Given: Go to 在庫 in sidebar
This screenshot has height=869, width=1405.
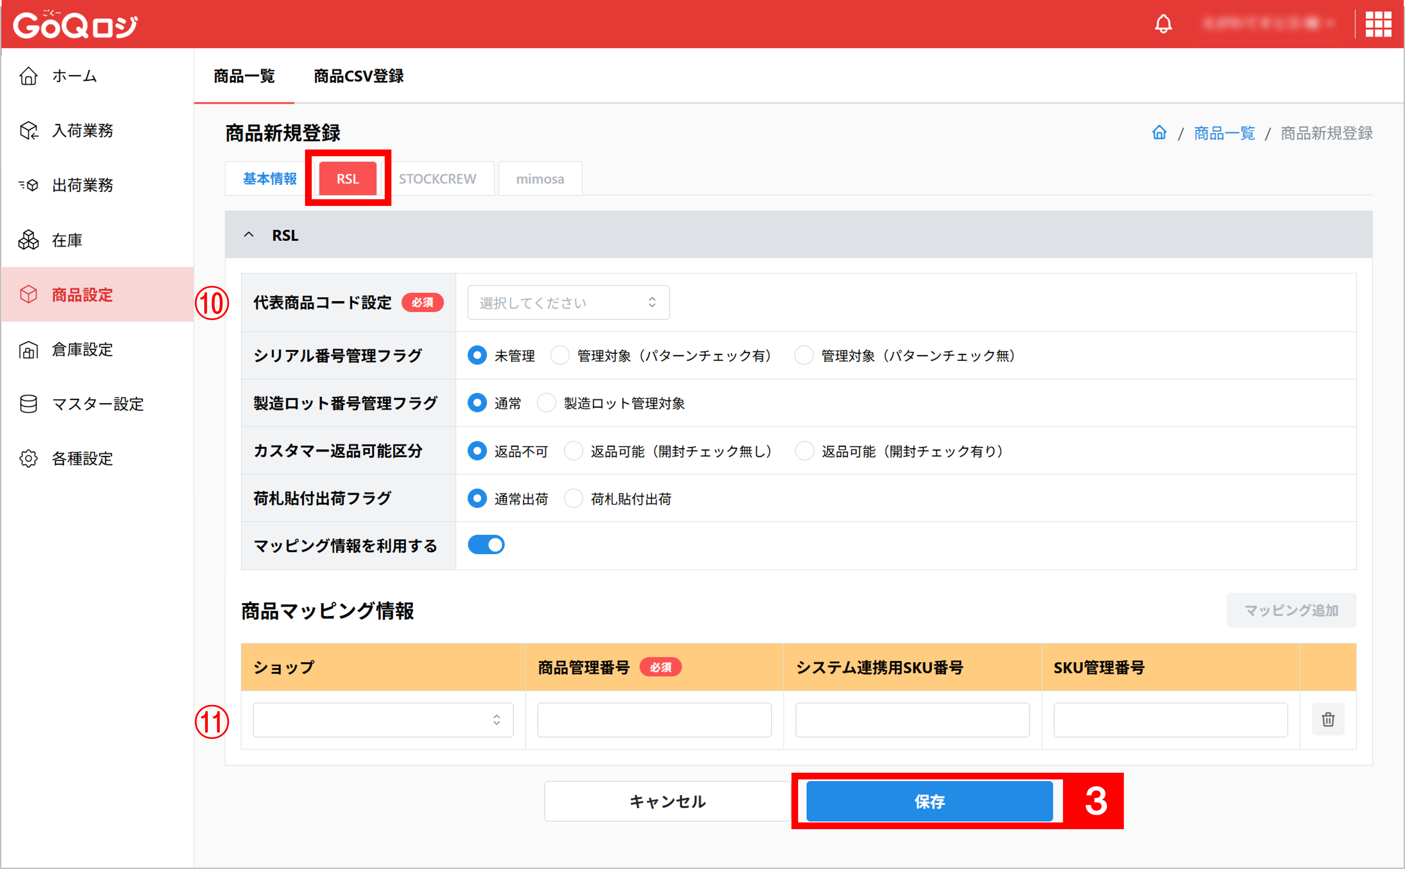Looking at the screenshot, I should pyautogui.click(x=67, y=240).
